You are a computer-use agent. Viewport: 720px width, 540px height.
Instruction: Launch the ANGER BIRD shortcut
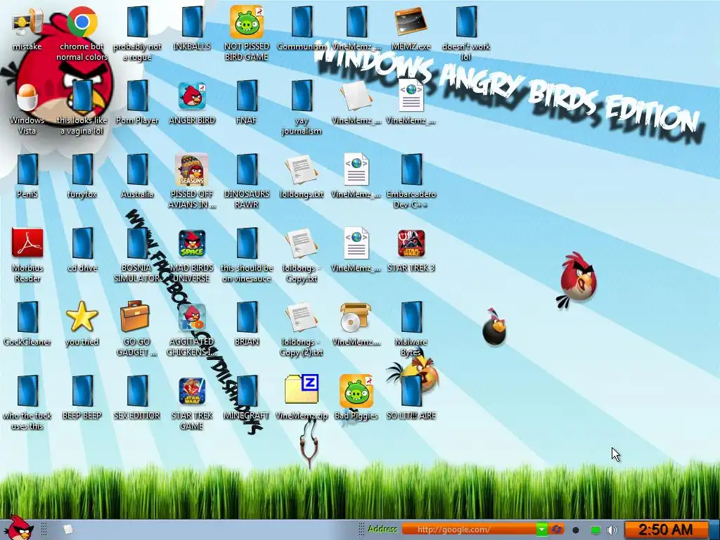pyautogui.click(x=192, y=96)
